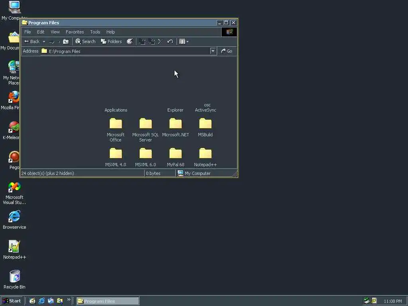Open the File menu

[x=27, y=32]
